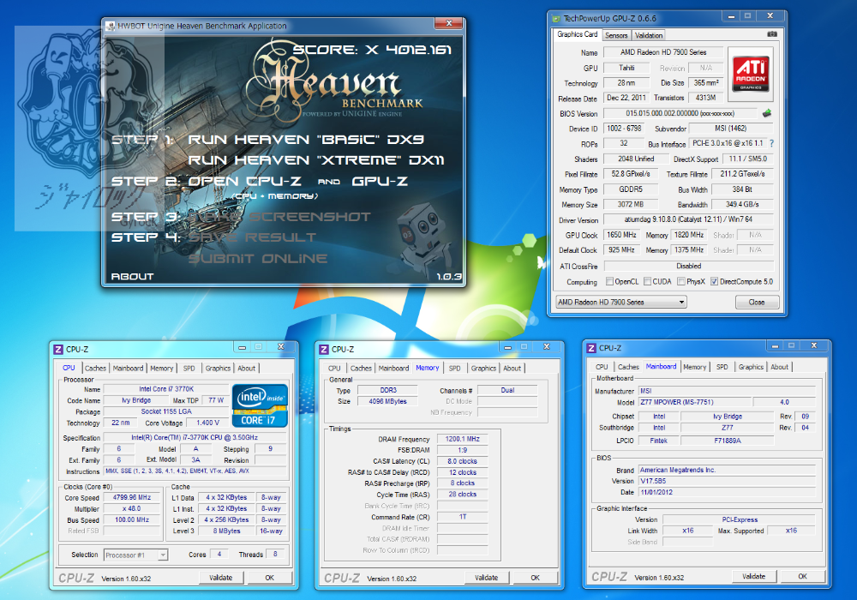Click Close button in GPU-Z
Screen dimensions: 857x600
tap(757, 303)
